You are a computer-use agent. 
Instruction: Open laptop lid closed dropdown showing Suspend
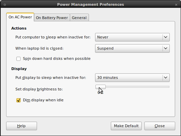[132, 48]
